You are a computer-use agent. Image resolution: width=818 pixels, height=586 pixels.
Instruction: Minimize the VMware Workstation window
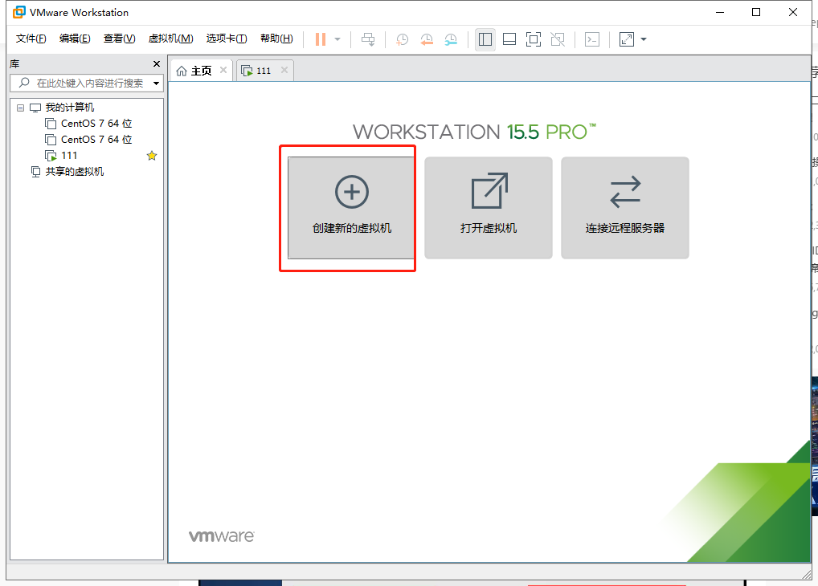720,12
